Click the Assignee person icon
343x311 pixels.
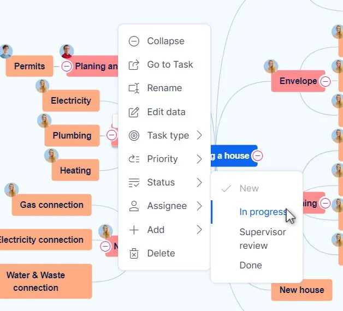(134, 206)
